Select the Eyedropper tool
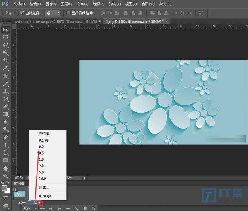 pos(5,68)
